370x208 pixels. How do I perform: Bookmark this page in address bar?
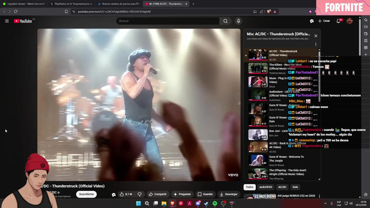pyautogui.click(x=66, y=12)
